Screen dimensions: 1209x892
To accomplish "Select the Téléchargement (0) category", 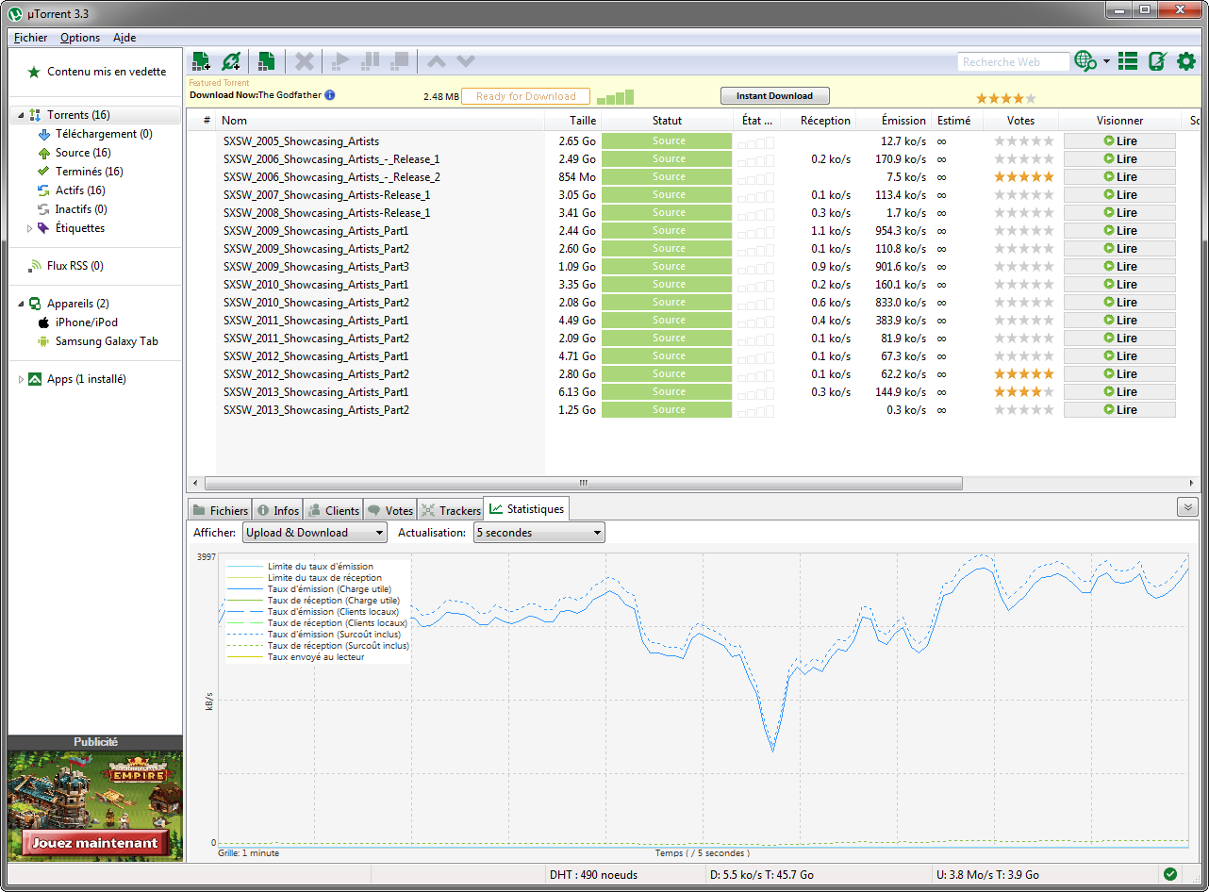I will click(x=94, y=134).
